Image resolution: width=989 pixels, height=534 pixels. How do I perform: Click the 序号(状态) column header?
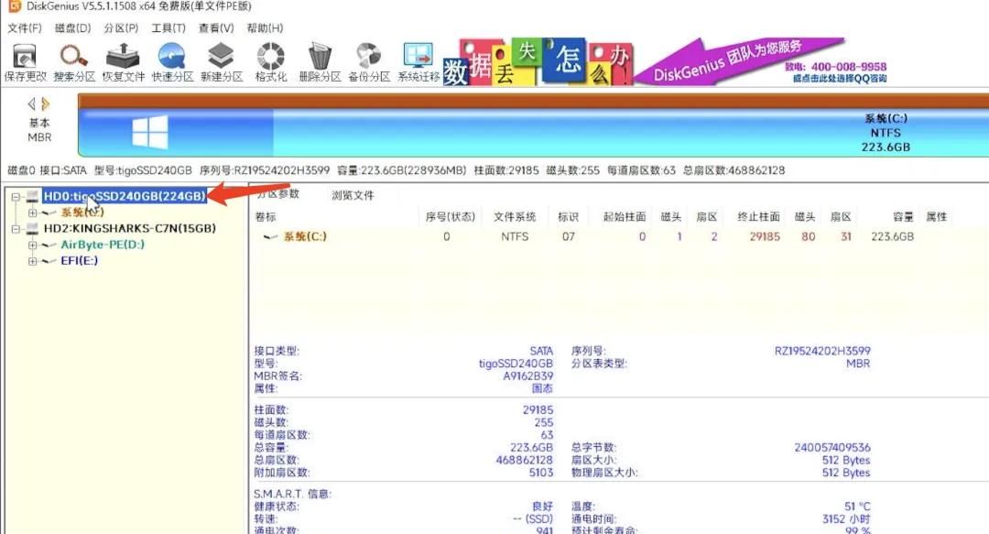coord(450,217)
